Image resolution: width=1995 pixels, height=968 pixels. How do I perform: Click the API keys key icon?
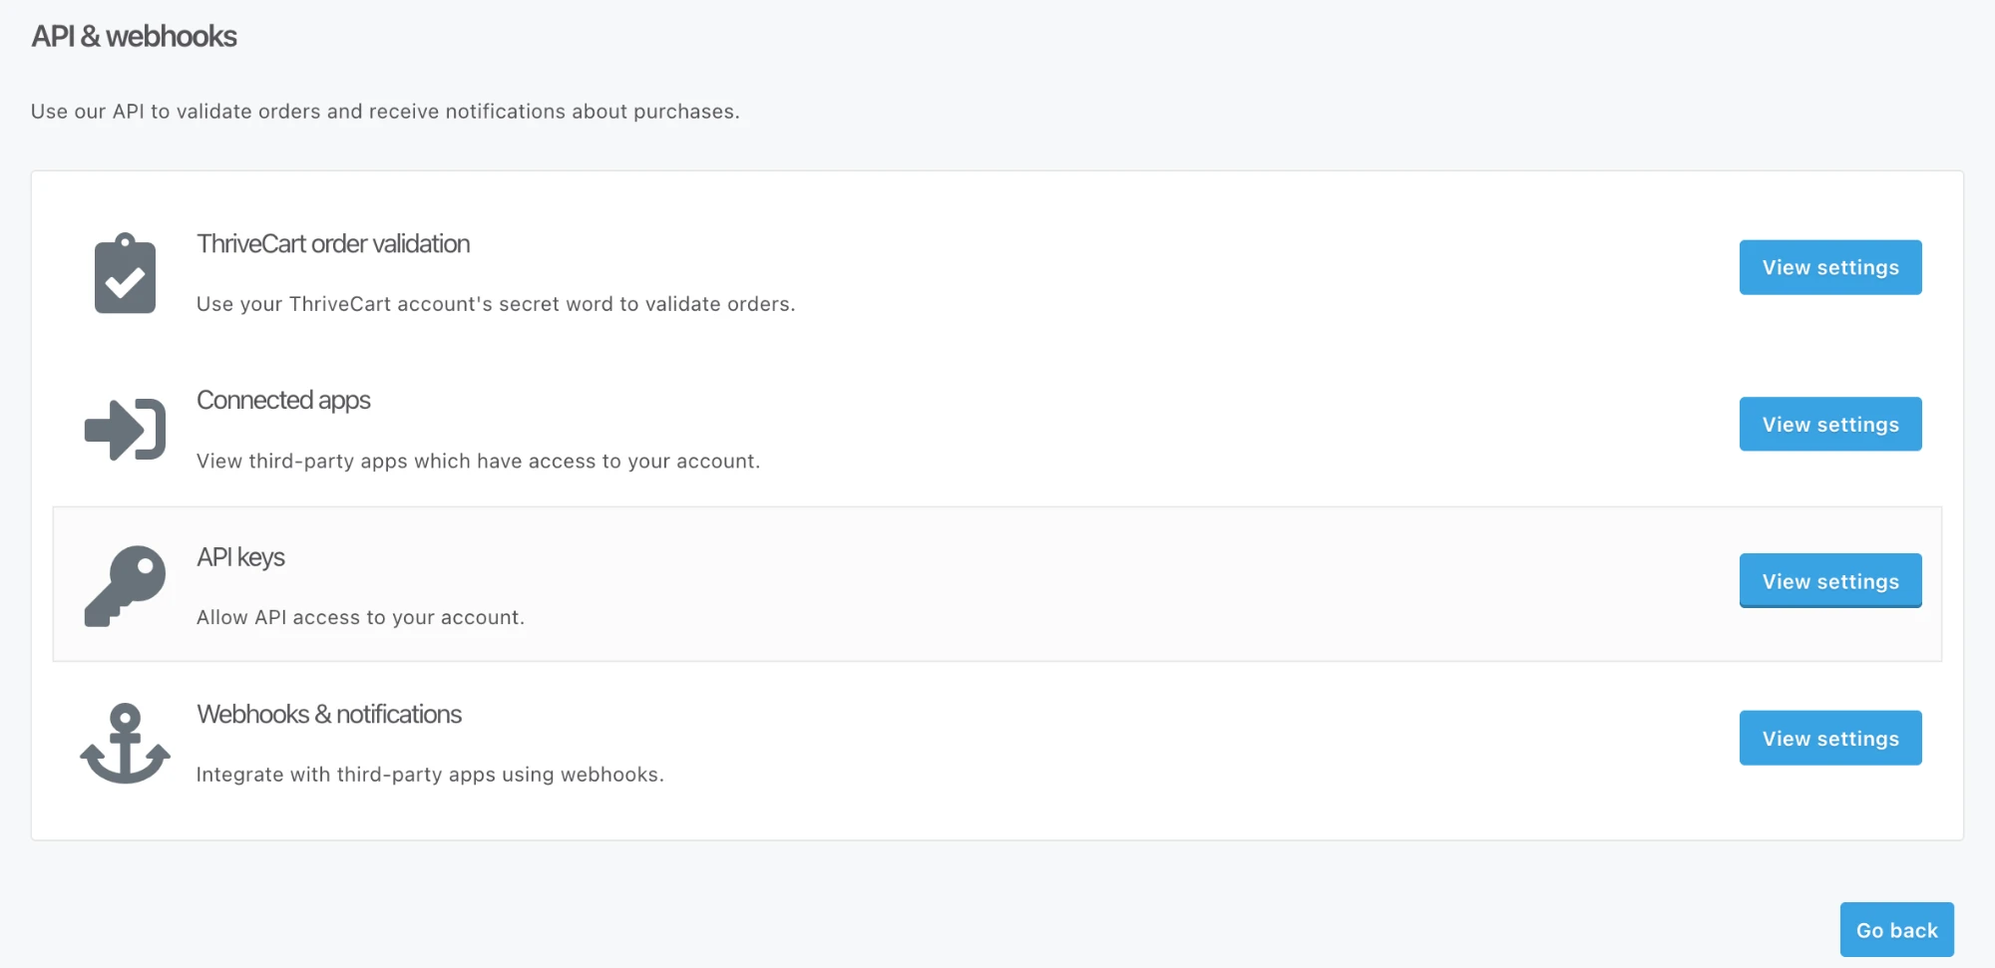pyautogui.click(x=125, y=586)
